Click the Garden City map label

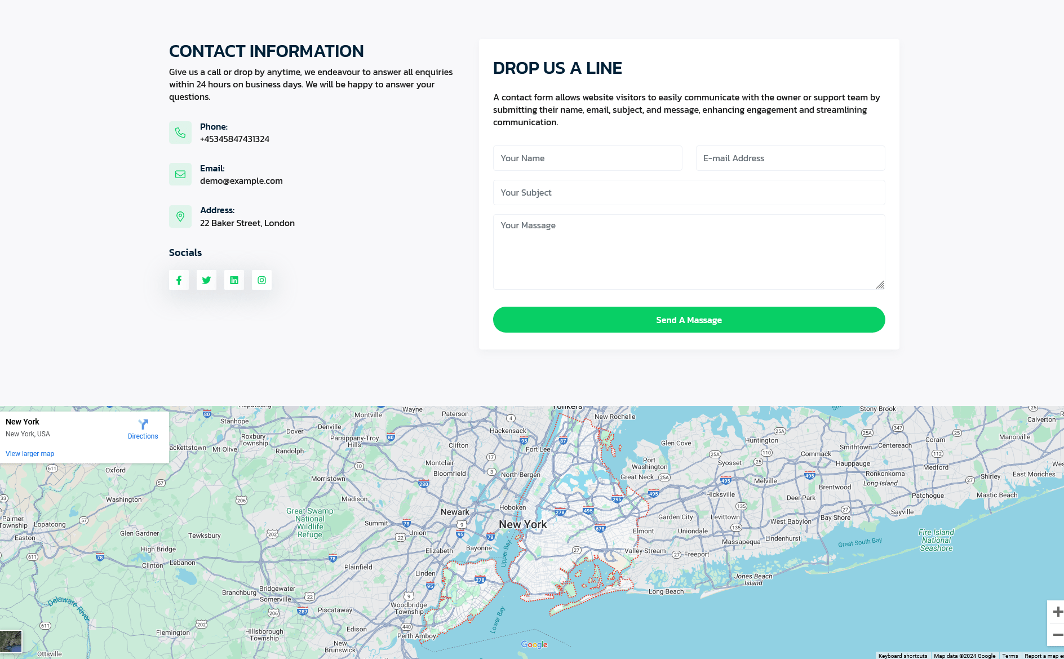675,517
